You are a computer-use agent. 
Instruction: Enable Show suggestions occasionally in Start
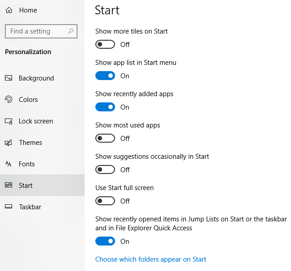point(105,170)
